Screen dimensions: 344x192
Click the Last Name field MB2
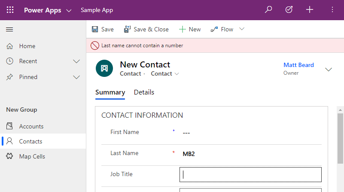click(189, 154)
